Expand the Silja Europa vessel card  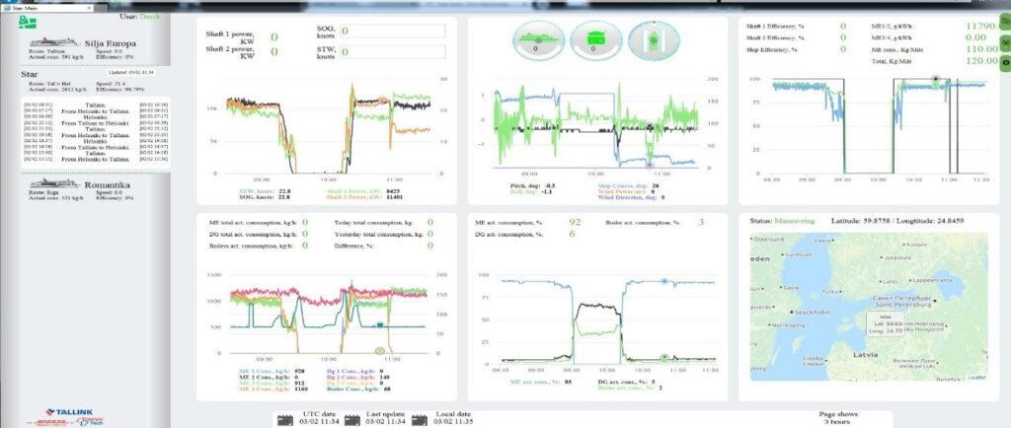[x=91, y=45]
